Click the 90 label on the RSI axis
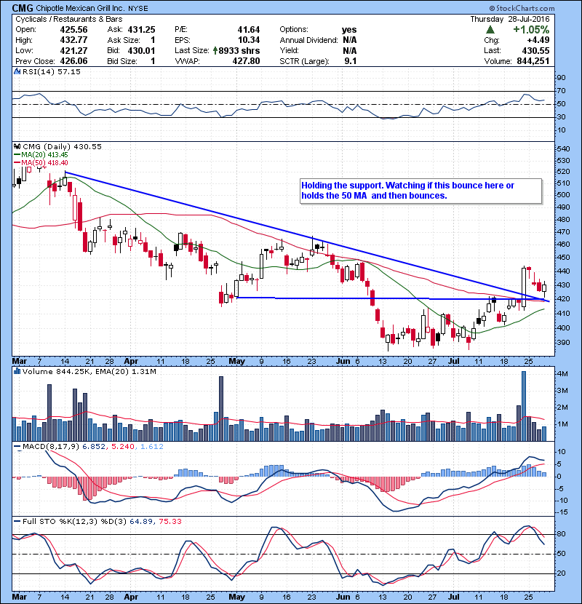The image size is (582, 604). [x=561, y=77]
